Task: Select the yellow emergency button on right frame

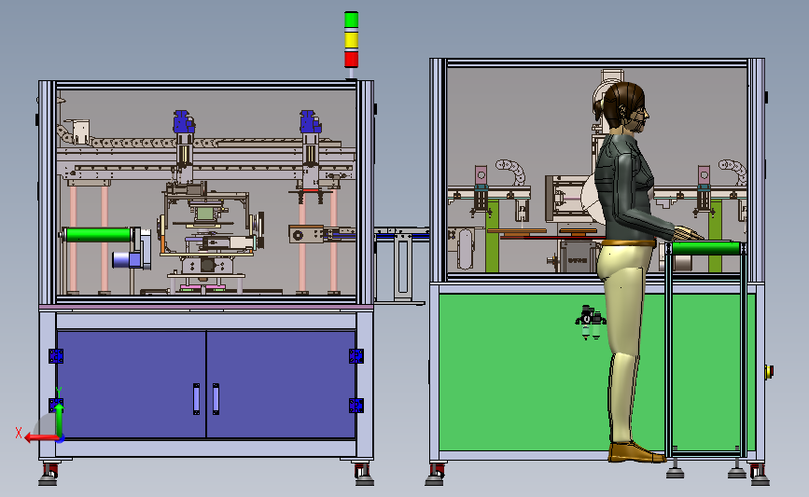Action: pyautogui.click(x=769, y=371)
